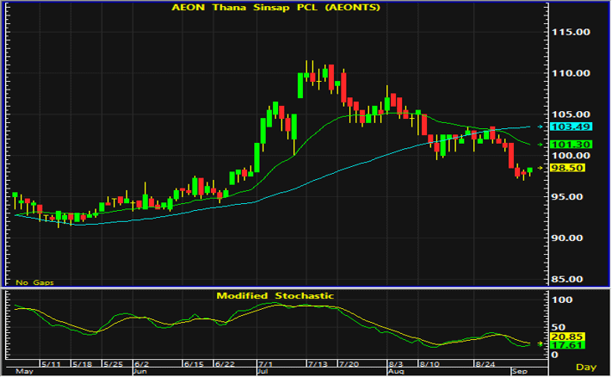Click the Modified Stochastic panel title
612x377 pixels.
point(275,296)
